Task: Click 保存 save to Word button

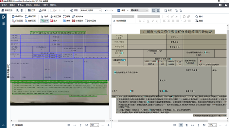Action: [121, 10]
